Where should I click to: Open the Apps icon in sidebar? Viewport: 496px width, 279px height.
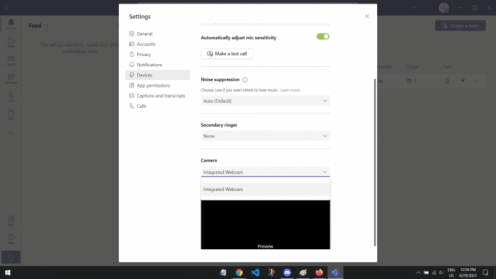pyautogui.click(x=11, y=221)
